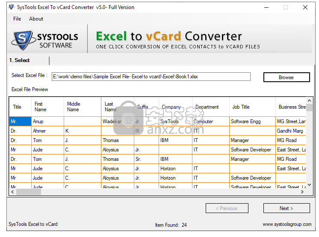Image resolution: width=319 pixels, height=237 pixels.
Task: Open the File menu
Action: coord(17,19)
